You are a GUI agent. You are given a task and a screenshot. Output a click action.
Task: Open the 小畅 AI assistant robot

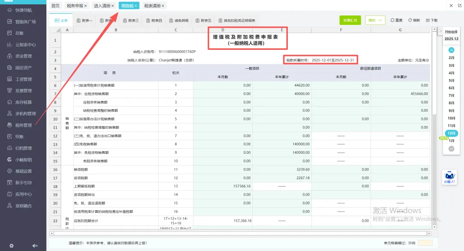[x=449, y=177]
